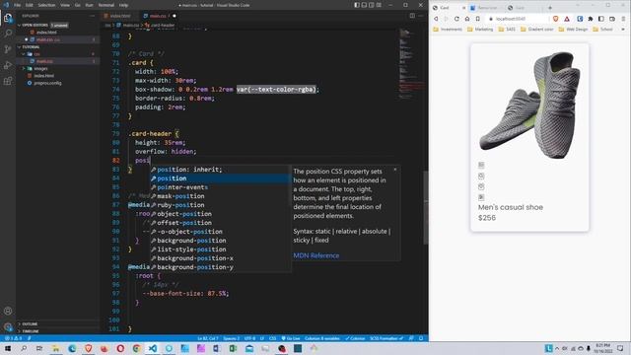This screenshot has width=631, height=355.
Task: Open the Web Design bookmark folder
Action: tap(573, 30)
